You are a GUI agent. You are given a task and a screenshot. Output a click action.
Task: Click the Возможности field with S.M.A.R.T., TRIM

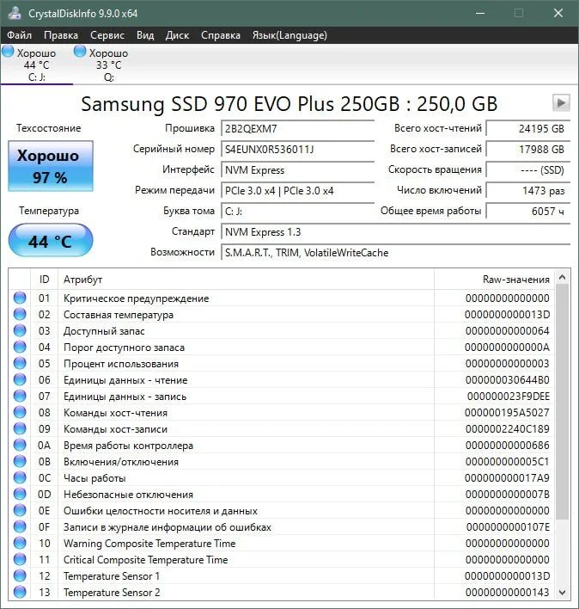pyautogui.click(x=395, y=252)
